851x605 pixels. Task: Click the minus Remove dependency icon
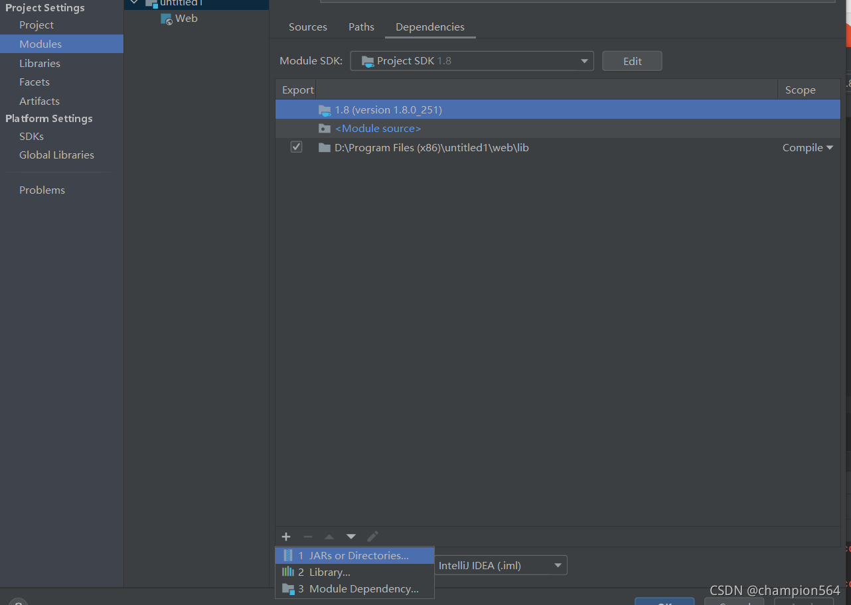(x=307, y=537)
